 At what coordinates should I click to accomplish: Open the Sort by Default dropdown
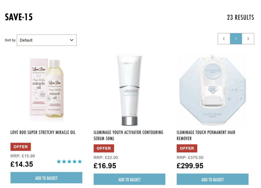coord(47,40)
